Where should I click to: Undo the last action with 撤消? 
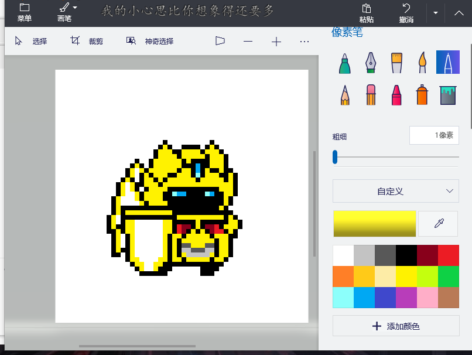(x=406, y=13)
